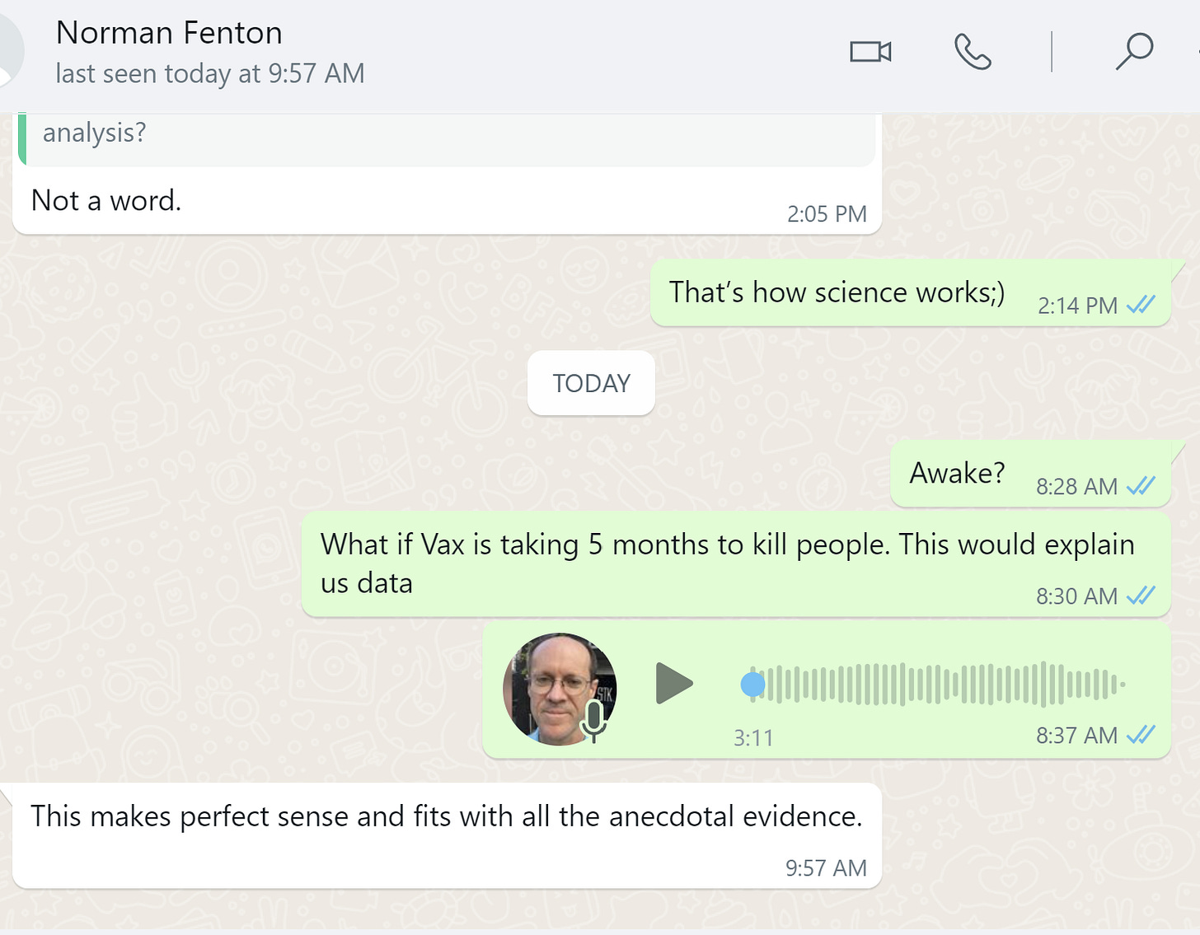The image size is (1200, 935).
Task: Select the "That's how science works;)" message
Action: [836, 292]
